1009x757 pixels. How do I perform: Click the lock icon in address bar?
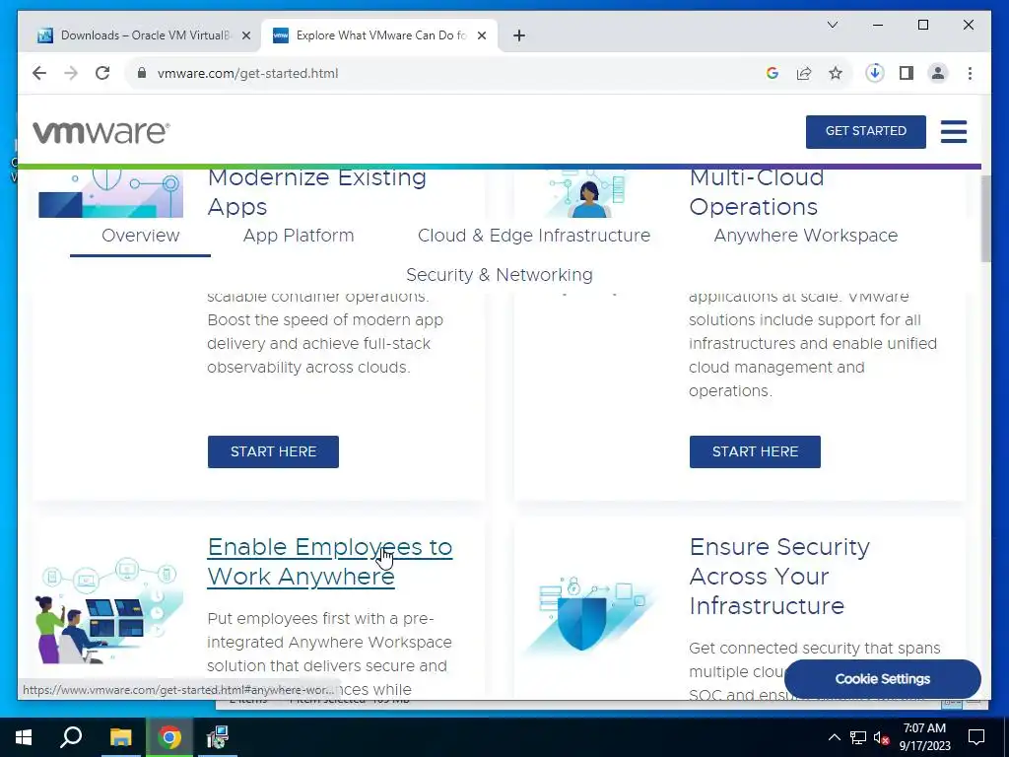pyautogui.click(x=142, y=73)
